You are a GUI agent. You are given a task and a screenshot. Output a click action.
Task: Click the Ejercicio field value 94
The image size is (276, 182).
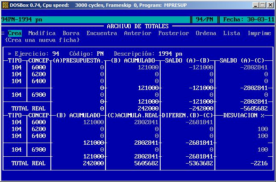(x=56, y=54)
